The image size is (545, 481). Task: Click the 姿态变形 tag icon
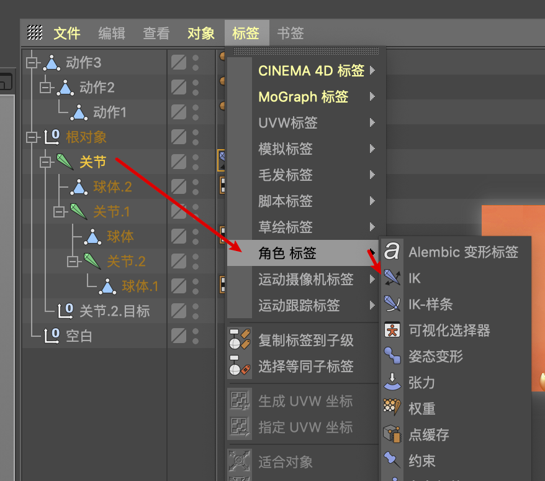coord(392,356)
